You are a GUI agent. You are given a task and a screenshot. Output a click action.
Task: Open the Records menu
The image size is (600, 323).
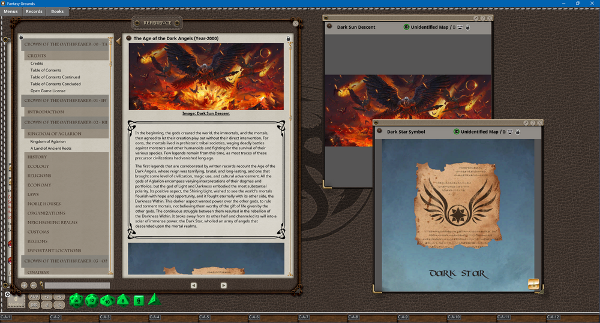click(34, 11)
